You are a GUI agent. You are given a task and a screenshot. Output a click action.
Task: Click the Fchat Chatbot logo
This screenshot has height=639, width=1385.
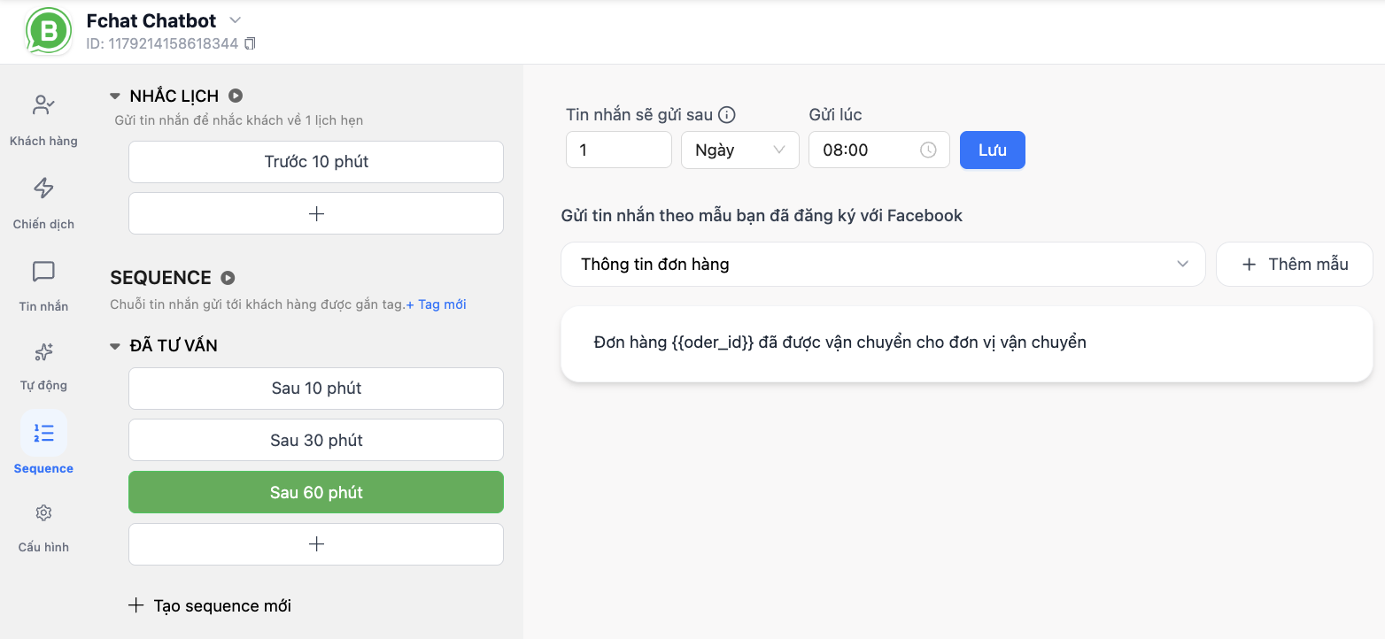click(49, 31)
